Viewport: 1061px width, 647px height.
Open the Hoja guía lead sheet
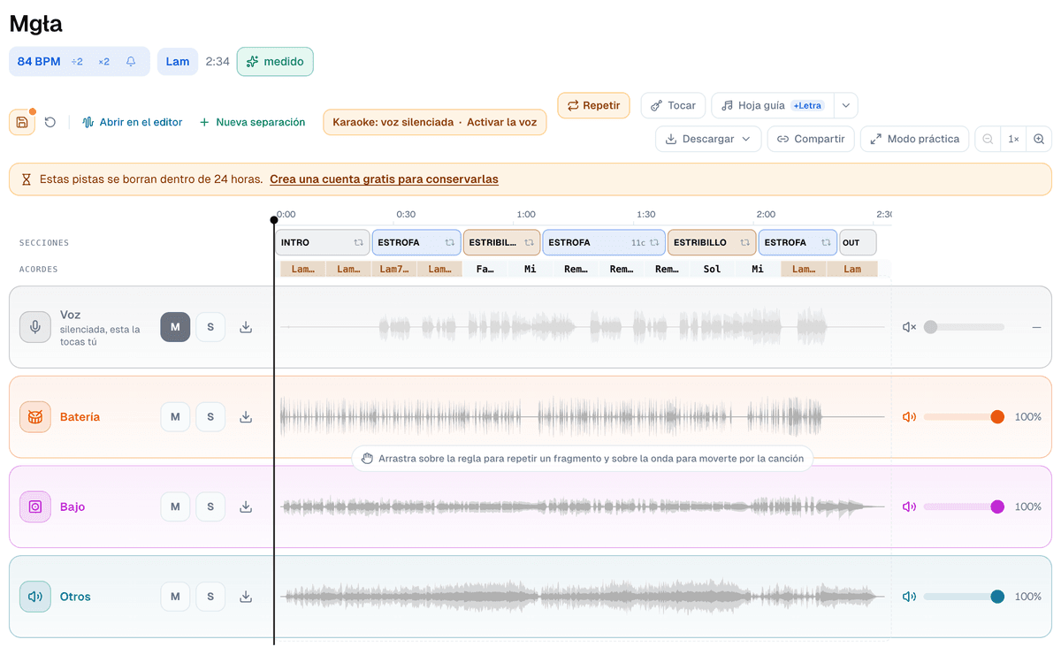773,105
